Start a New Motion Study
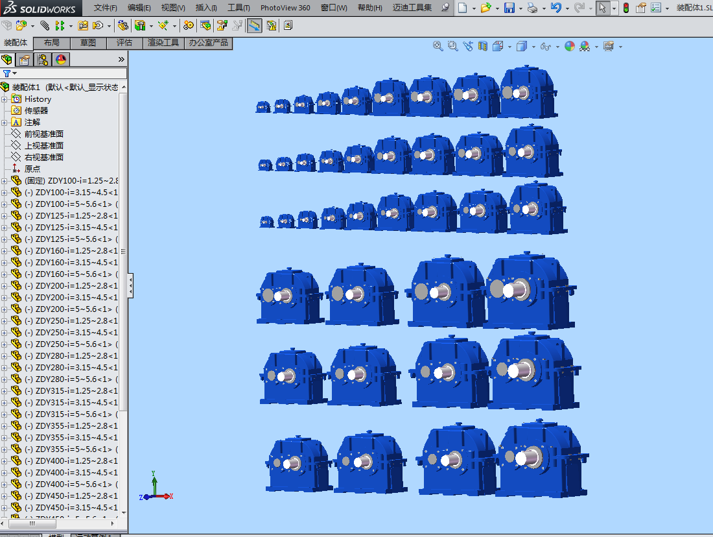The image size is (713, 537). pyautogui.click(x=189, y=25)
